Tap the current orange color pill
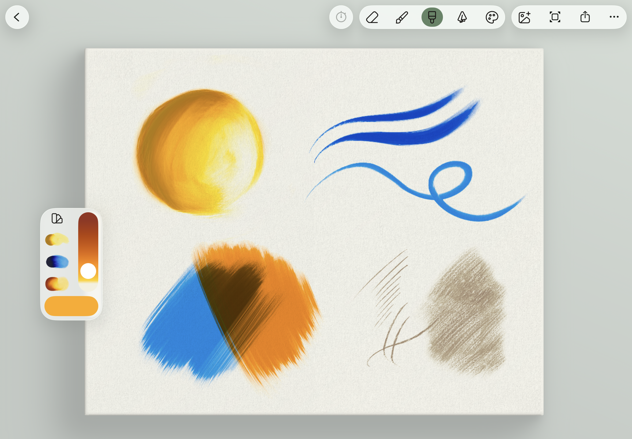 [71, 306]
